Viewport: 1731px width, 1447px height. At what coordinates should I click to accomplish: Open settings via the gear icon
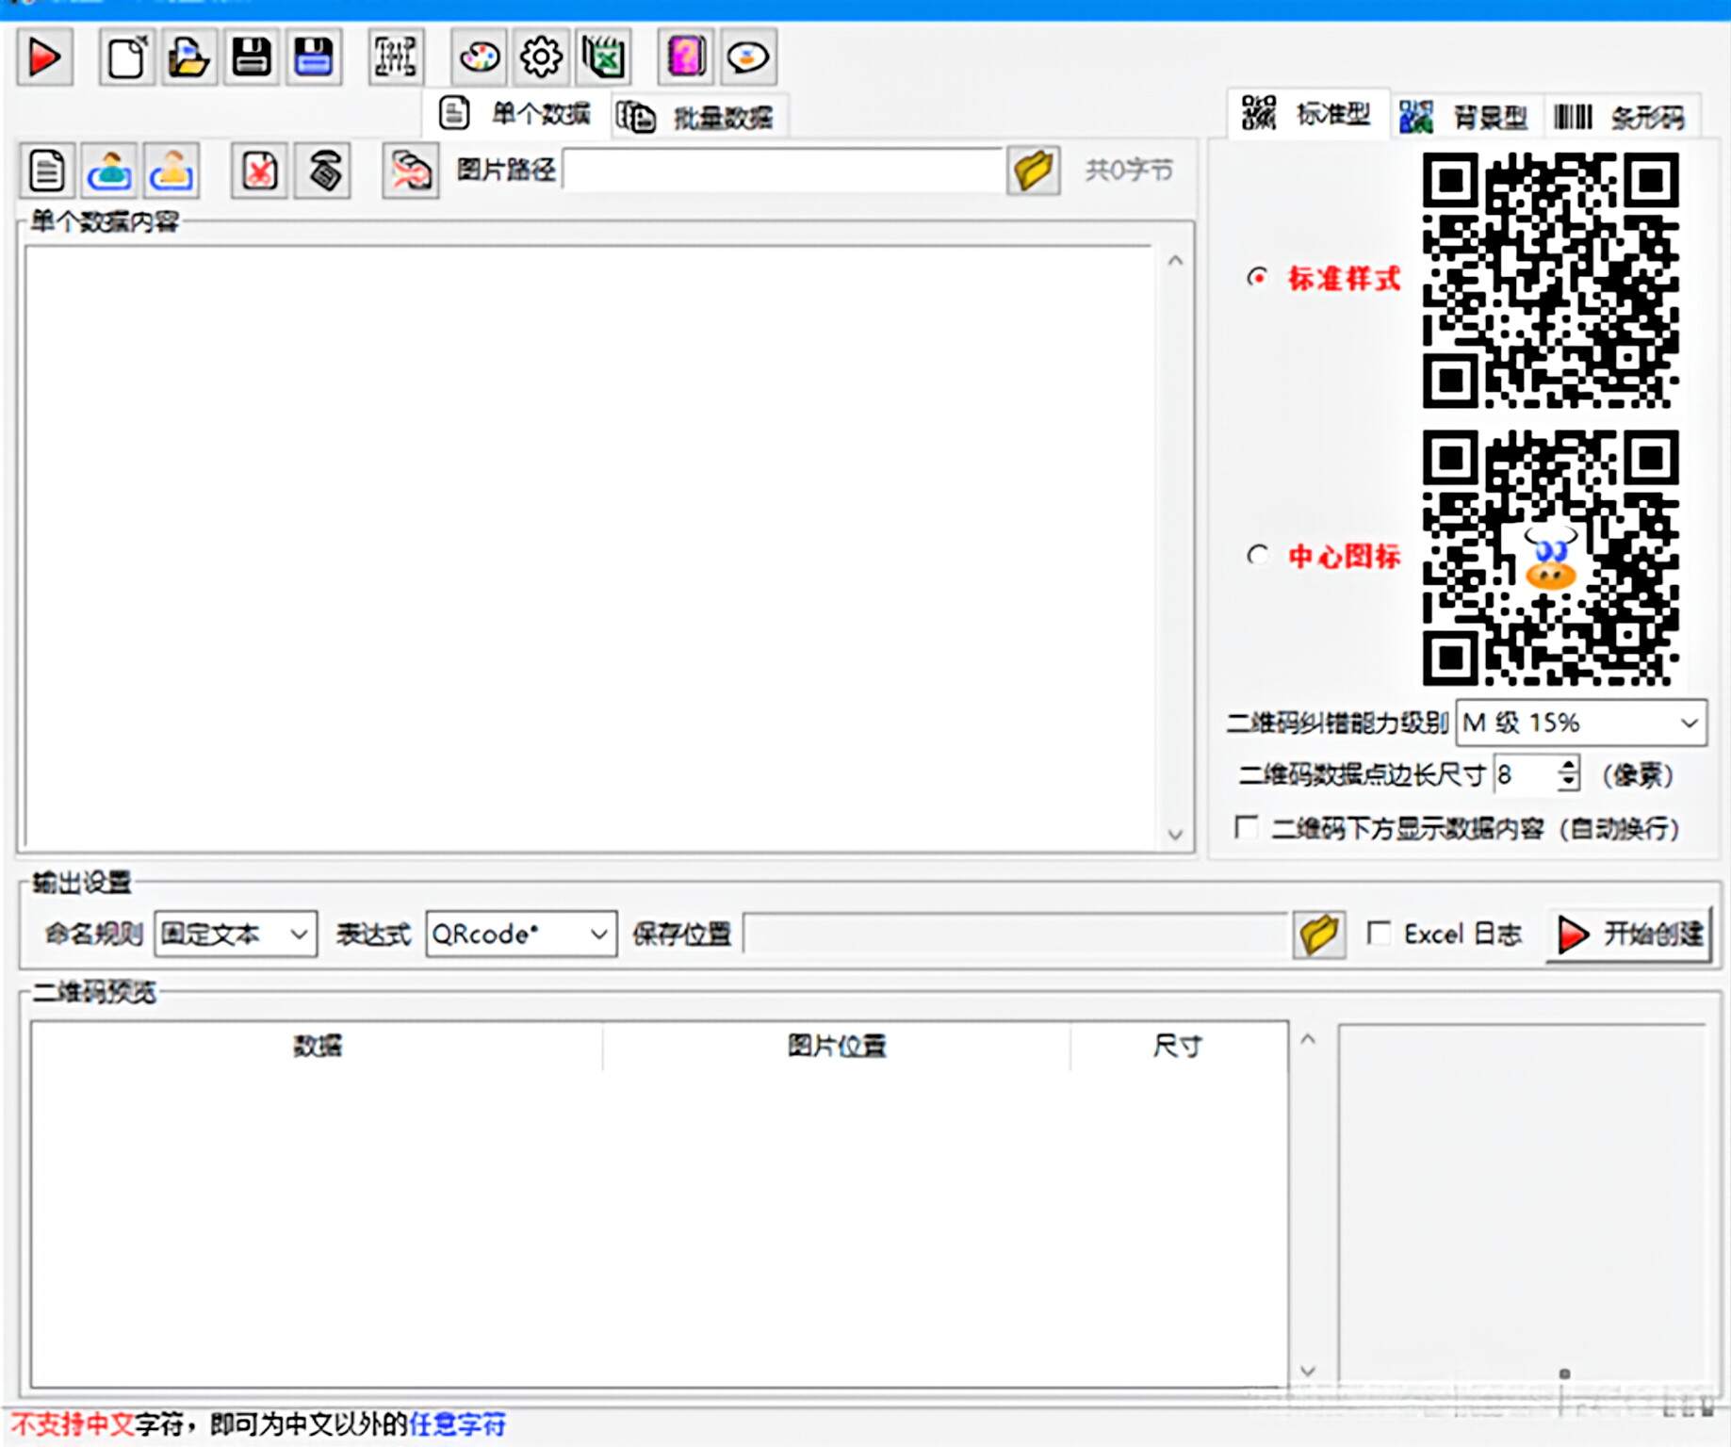click(541, 57)
